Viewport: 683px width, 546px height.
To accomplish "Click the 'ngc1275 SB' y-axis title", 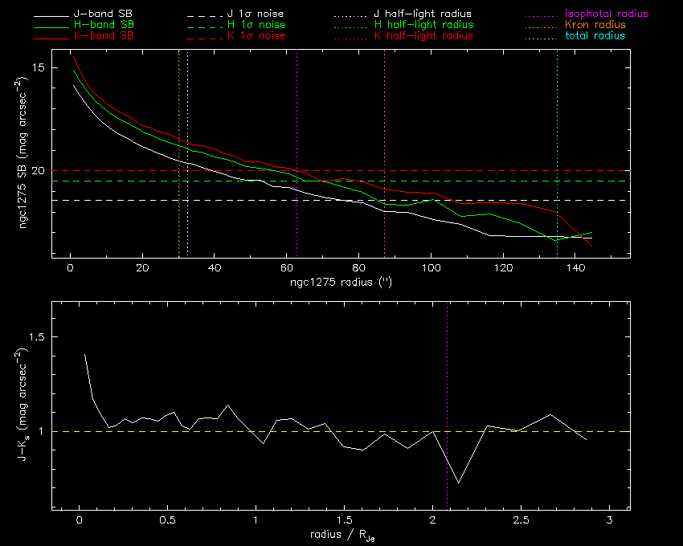I will 22,153.
